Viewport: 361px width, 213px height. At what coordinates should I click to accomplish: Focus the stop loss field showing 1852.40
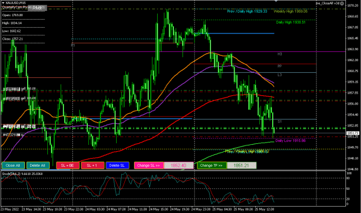pyautogui.click(x=178, y=166)
